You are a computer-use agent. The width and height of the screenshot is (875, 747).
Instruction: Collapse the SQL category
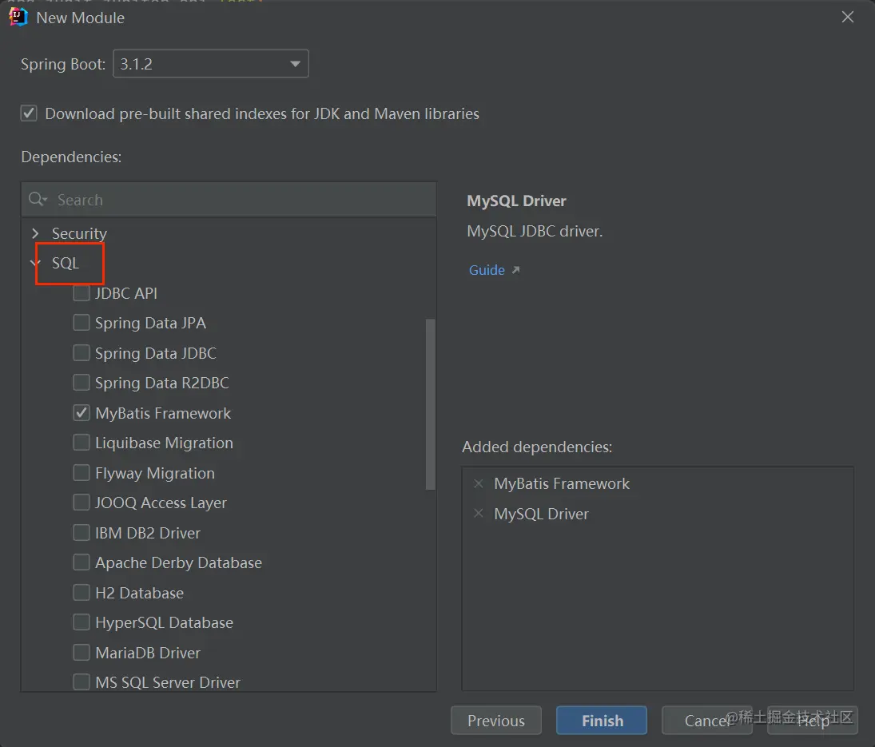(x=35, y=263)
